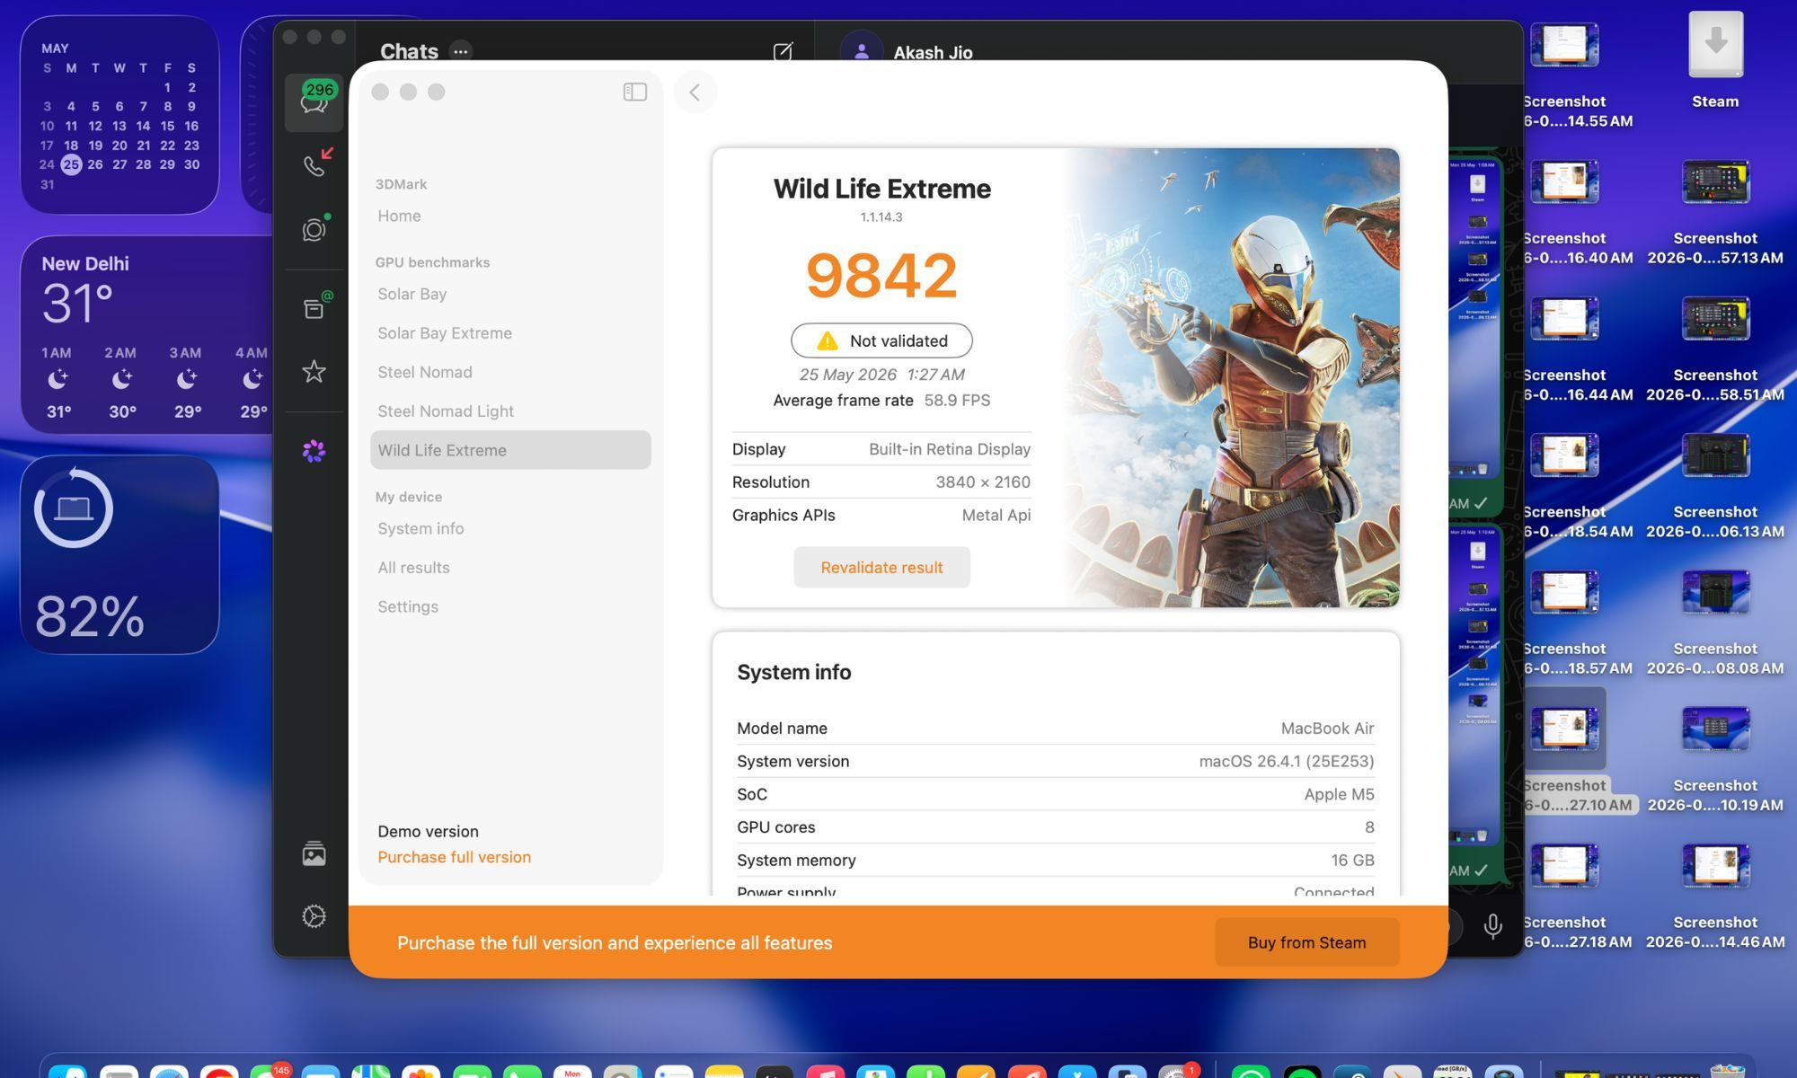1797x1078 pixels.
Task: Click the 9842 benchmark score
Action: coord(881,275)
